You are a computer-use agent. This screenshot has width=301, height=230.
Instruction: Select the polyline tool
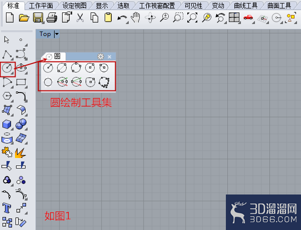click(x=7, y=54)
